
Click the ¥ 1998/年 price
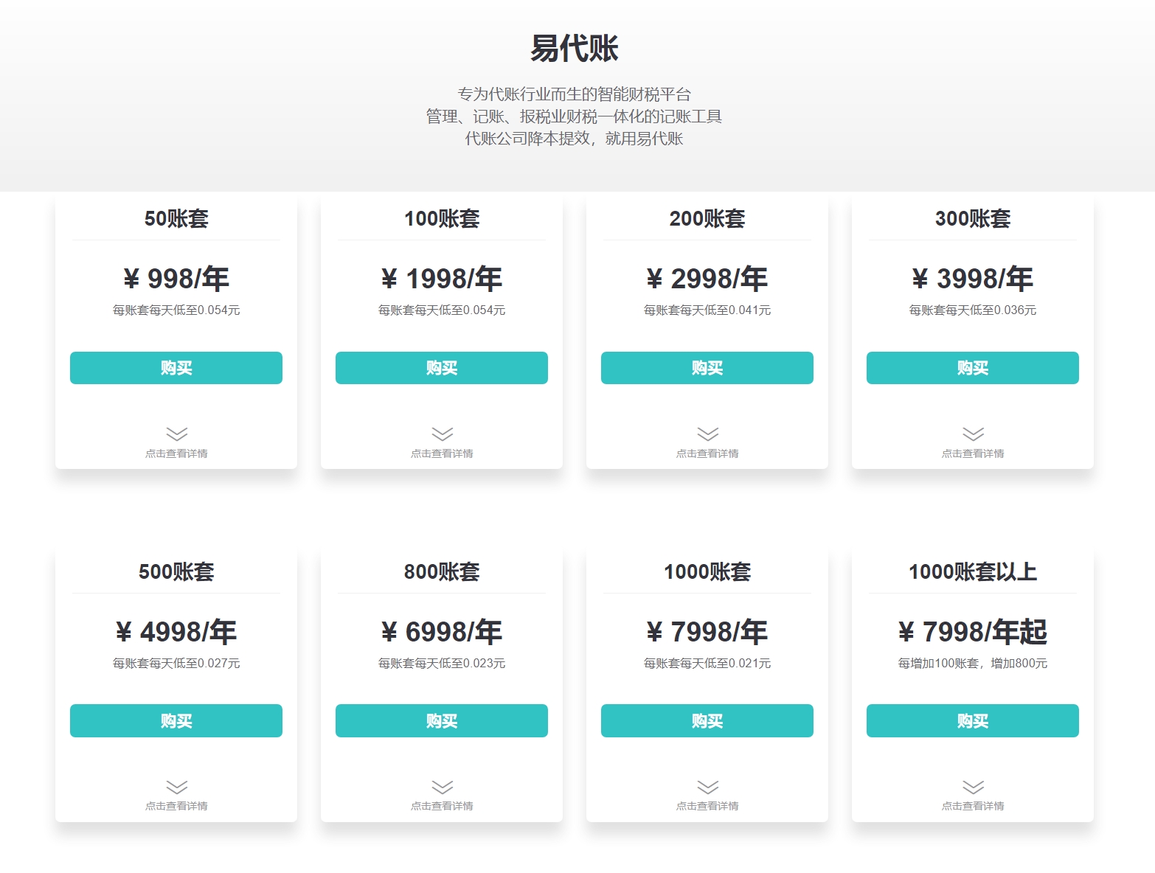click(x=442, y=279)
